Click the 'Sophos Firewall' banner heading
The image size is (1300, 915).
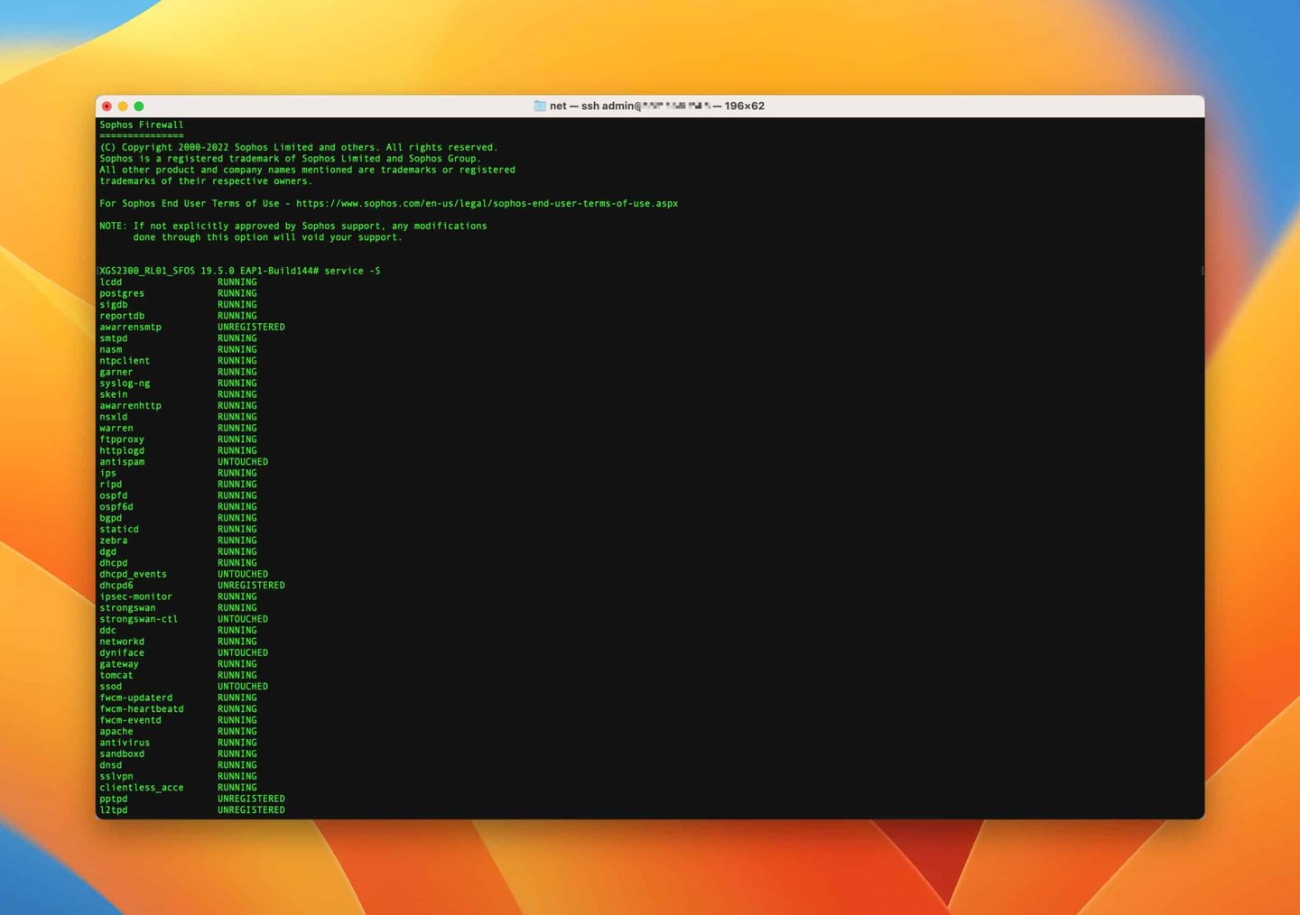click(141, 125)
